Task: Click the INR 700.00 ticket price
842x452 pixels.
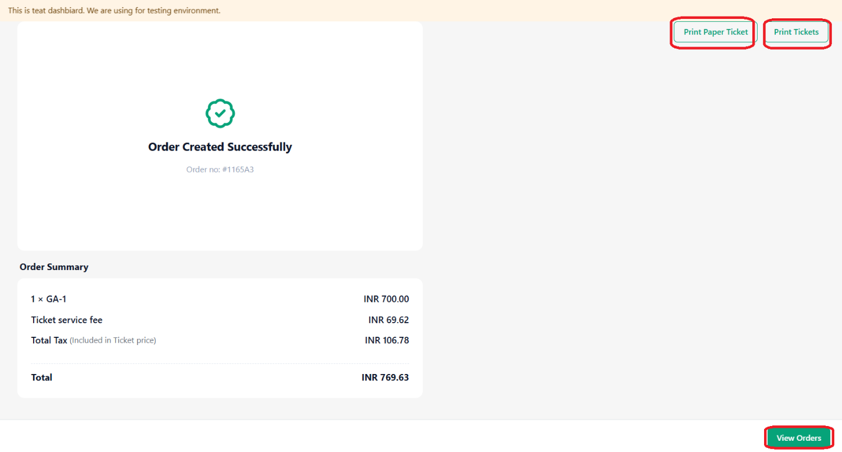Action: point(386,300)
